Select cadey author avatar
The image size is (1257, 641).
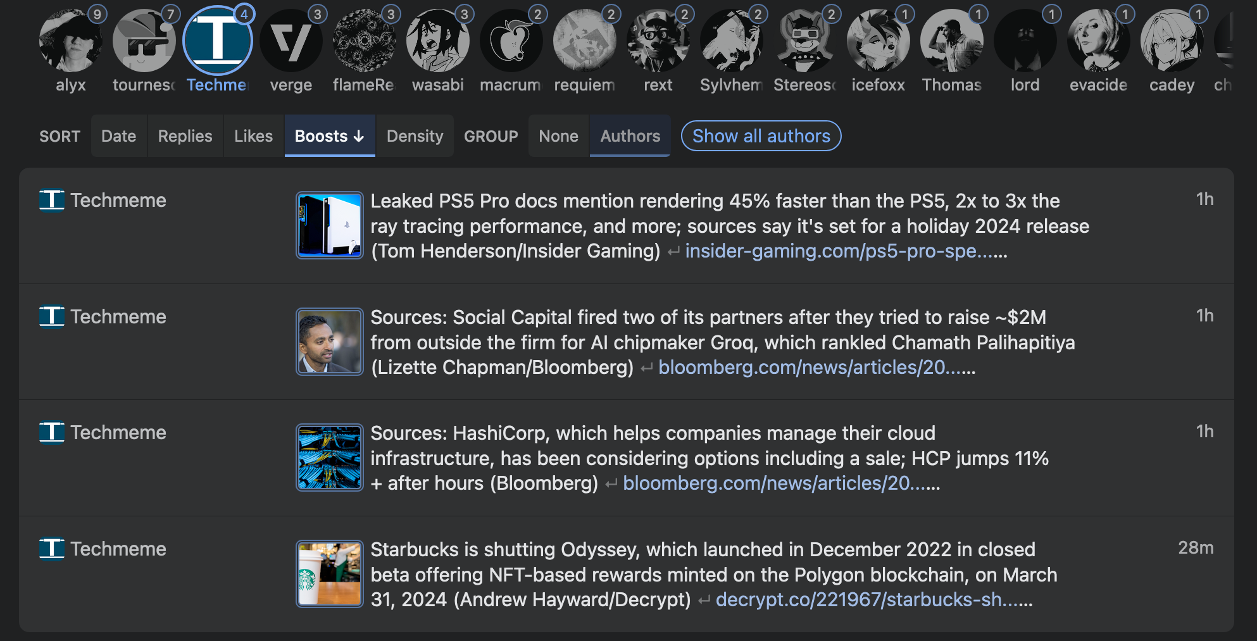1172,40
